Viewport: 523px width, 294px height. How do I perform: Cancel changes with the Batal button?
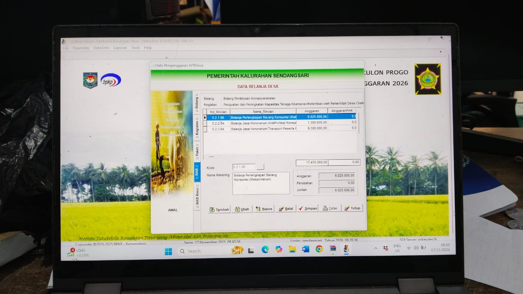[x=286, y=209]
